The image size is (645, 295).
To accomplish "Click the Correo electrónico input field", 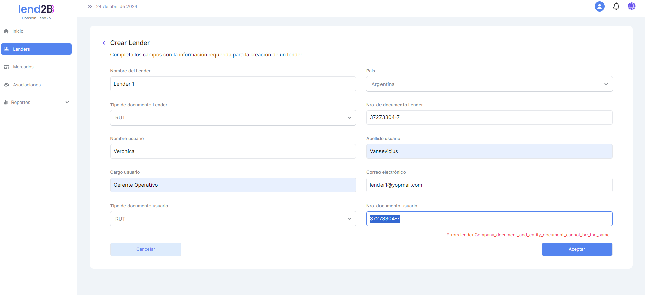I will (x=489, y=185).
